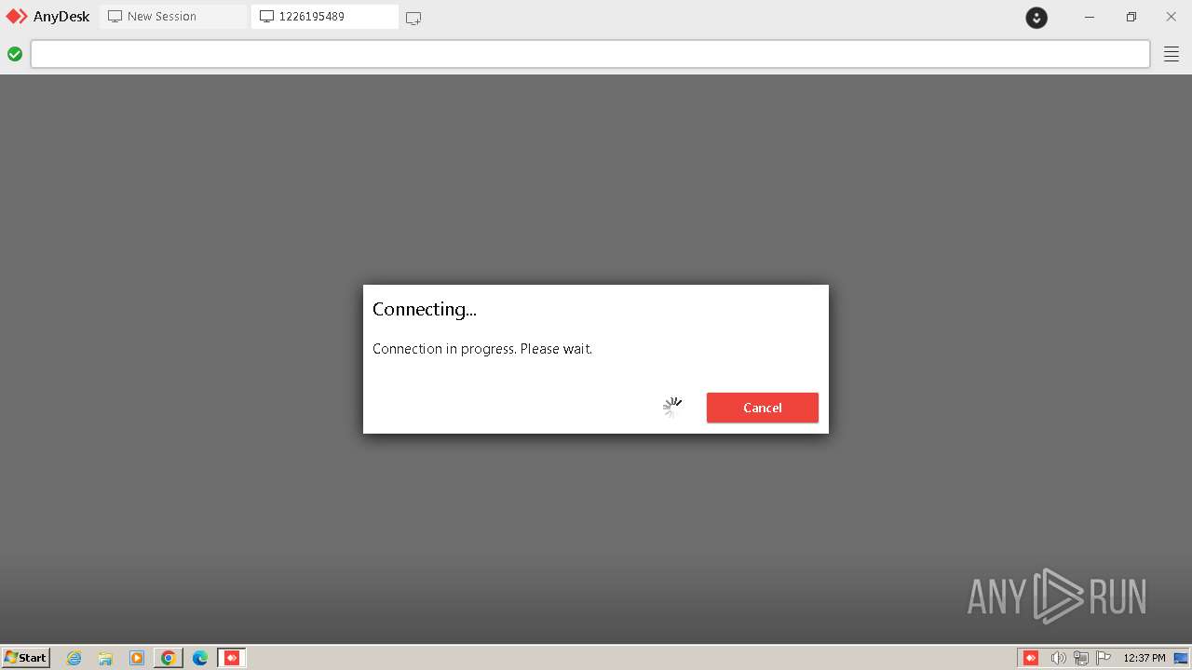Viewport: 1192px width, 670px height.
Task: Click the green connection status checkmark
Action: pos(15,54)
